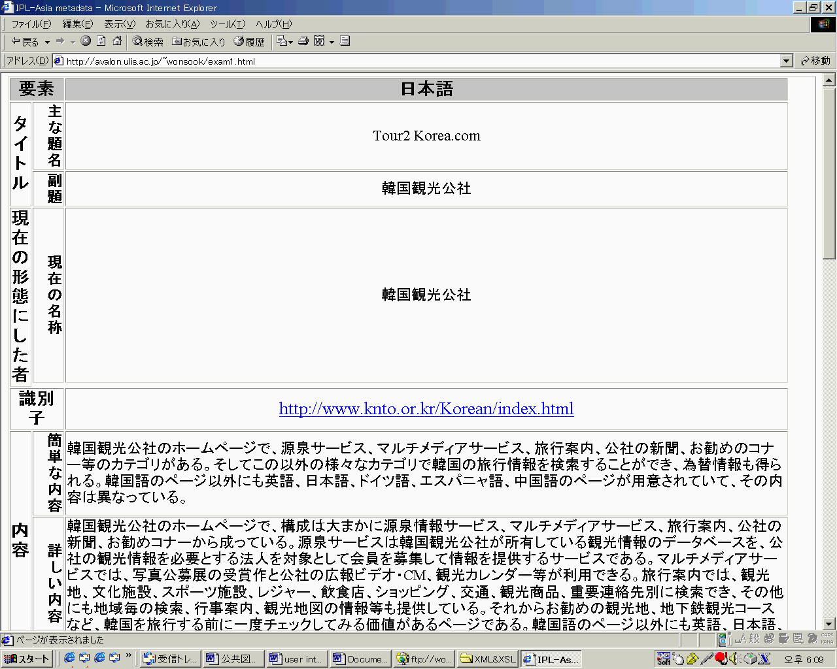This screenshot has height=669, width=837.
Task: Click the 移動 go button
Action: (815, 61)
